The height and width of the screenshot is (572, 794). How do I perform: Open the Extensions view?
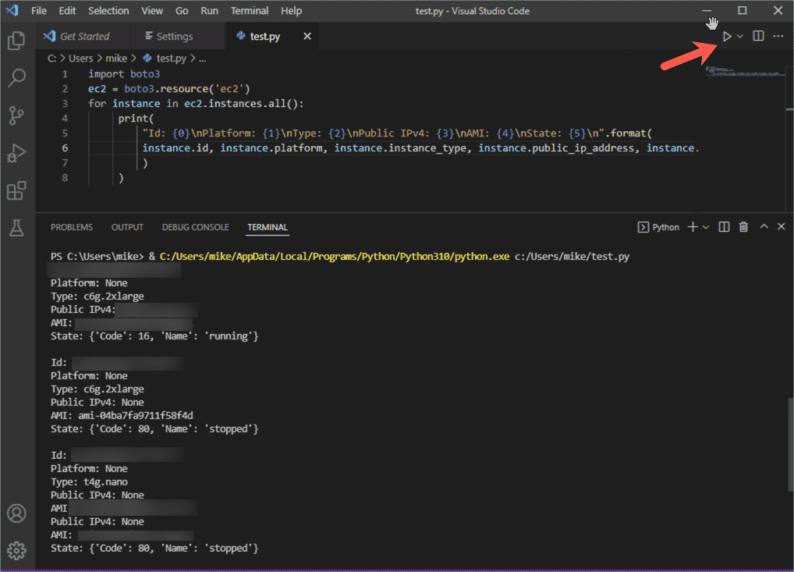click(16, 190)
